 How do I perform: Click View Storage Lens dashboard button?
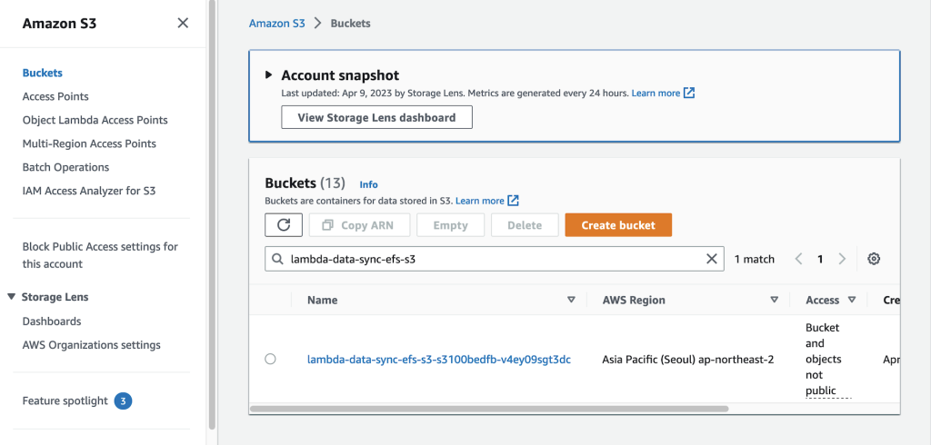click(376, 117)
